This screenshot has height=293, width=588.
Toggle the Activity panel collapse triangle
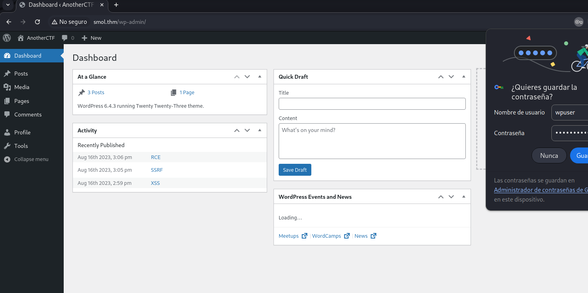point(260,130)
